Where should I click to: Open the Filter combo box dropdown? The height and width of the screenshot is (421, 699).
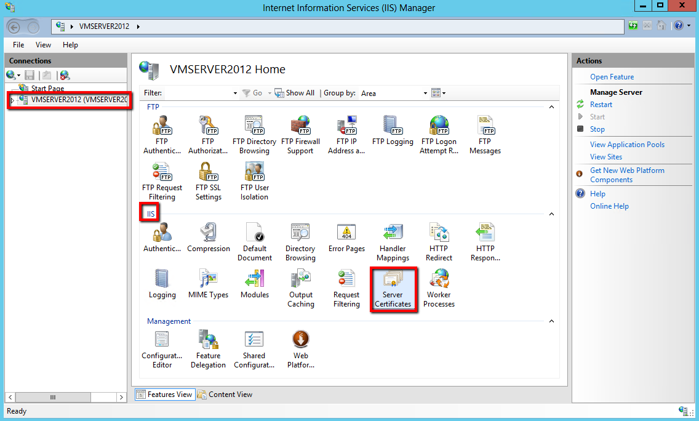[235, 94]
